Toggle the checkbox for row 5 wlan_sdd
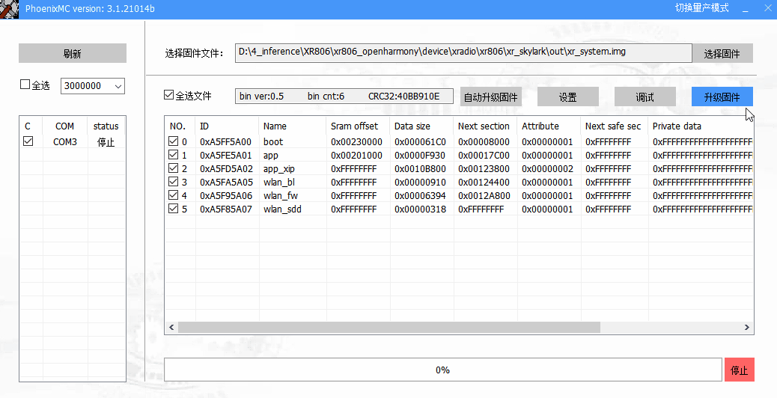The height and width of the screenshot is (398, 777). pos(173,209)
